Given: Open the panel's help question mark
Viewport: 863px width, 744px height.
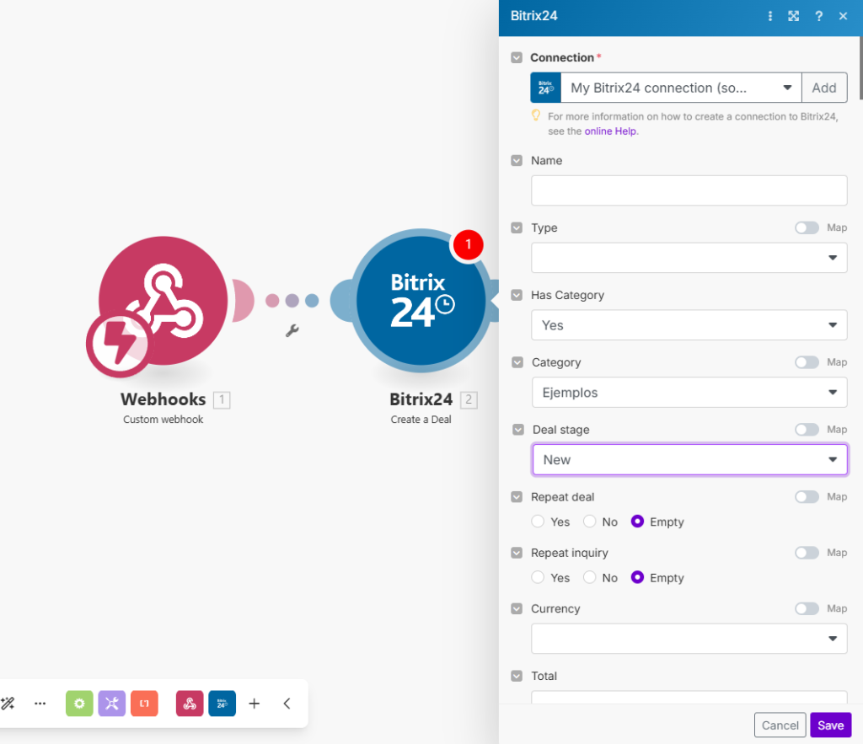Looking at the screenshot, I should pos(818,16).
